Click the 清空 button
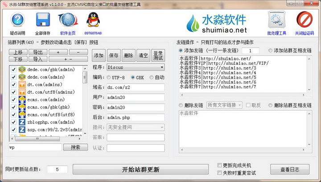The height and width of the screenshot is (182, 321). pos(143,55)
